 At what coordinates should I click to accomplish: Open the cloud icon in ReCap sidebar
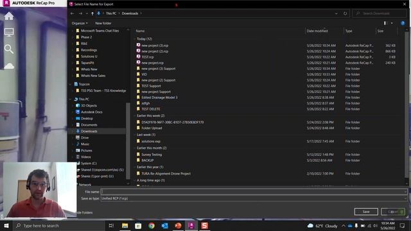coord(9,65)
